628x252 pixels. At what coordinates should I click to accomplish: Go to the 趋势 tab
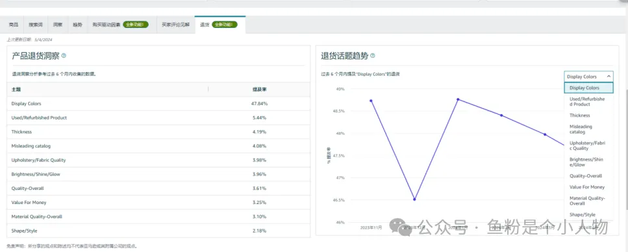[x=77, y=25]
